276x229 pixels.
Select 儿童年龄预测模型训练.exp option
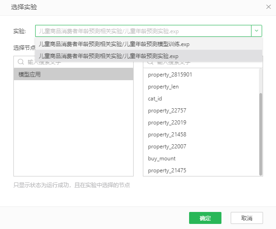(149, 44)
